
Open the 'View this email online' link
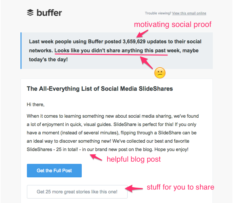pos(189,13)
